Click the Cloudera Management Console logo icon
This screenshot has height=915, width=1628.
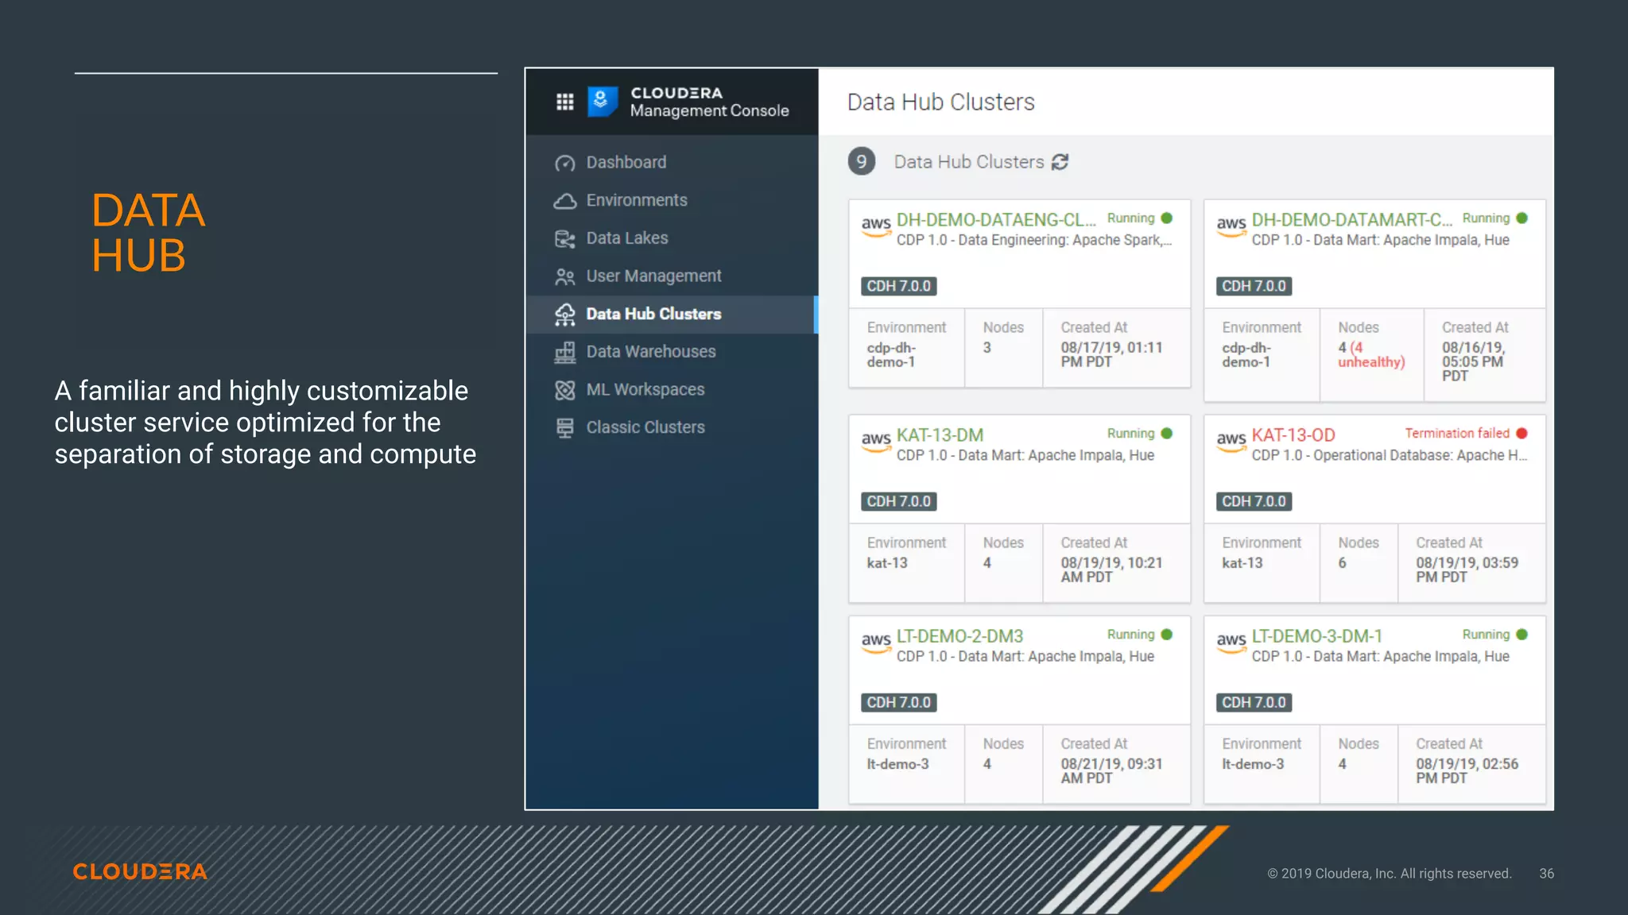click(603, 102)
